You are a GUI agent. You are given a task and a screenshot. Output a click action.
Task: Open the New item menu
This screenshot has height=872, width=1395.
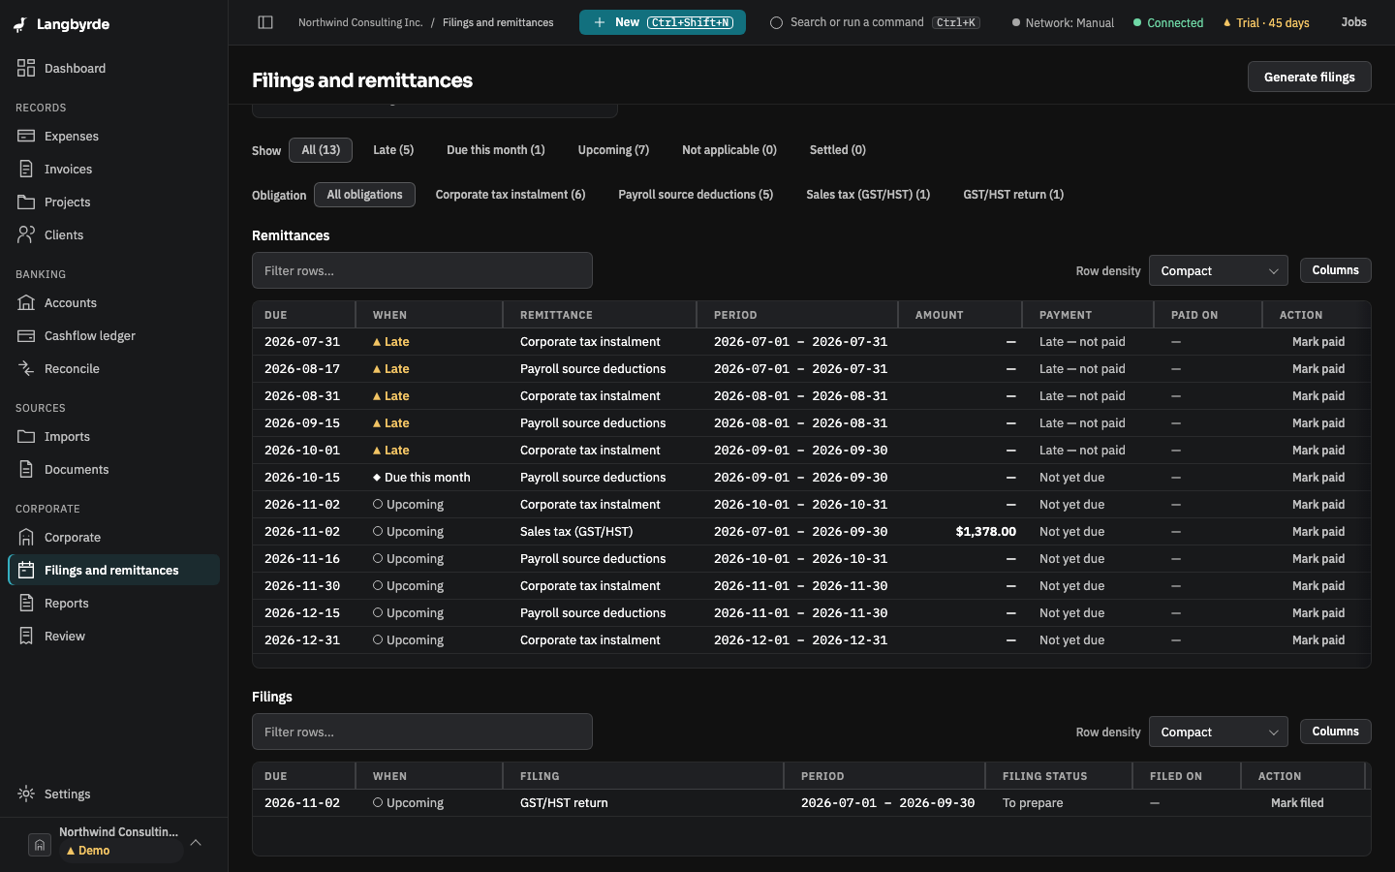(663, 22)
